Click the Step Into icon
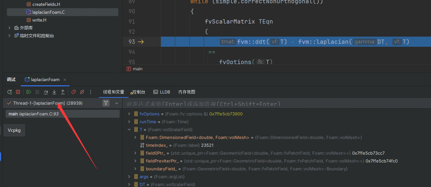431x187 pixels. [x=54, y=92]
